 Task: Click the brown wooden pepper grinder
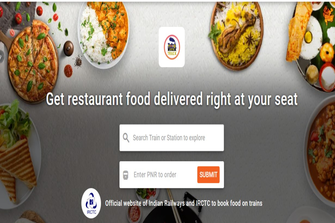point(68,49)
